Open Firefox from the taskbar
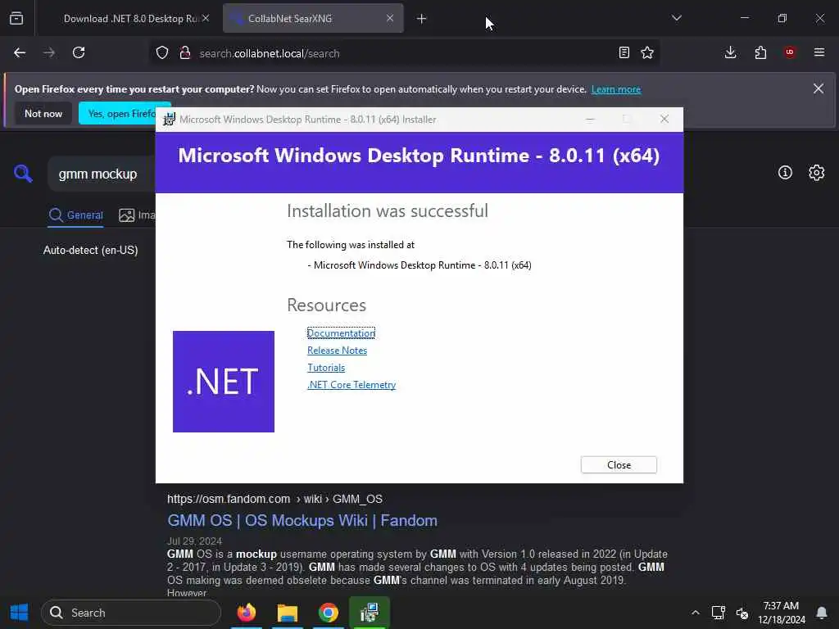This screenshot has height=629, width=839. 246,613
